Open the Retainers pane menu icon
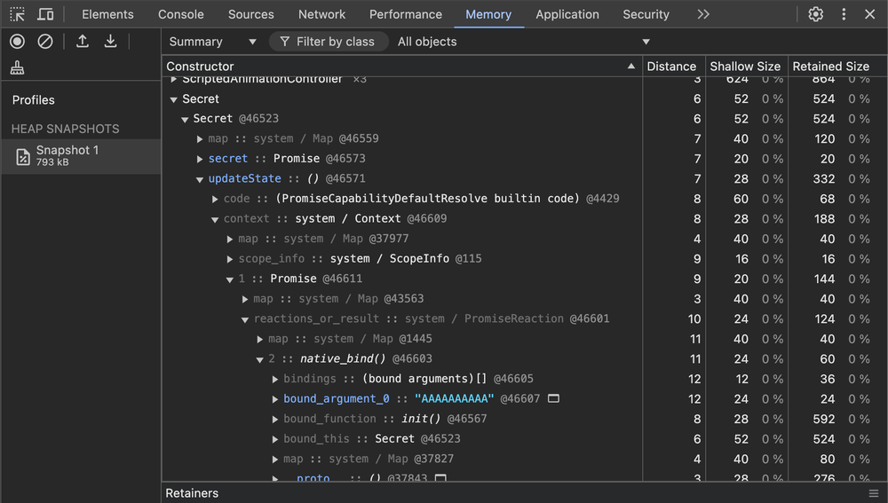 [874, 493]
